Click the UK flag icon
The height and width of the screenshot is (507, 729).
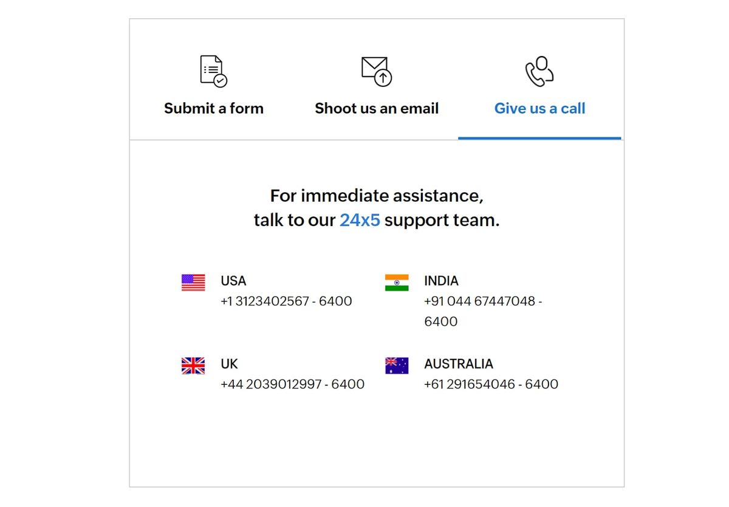193,365
